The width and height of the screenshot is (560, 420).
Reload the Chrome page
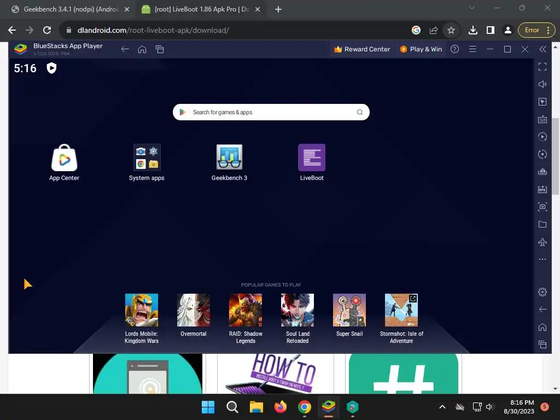tap(47, 31)
